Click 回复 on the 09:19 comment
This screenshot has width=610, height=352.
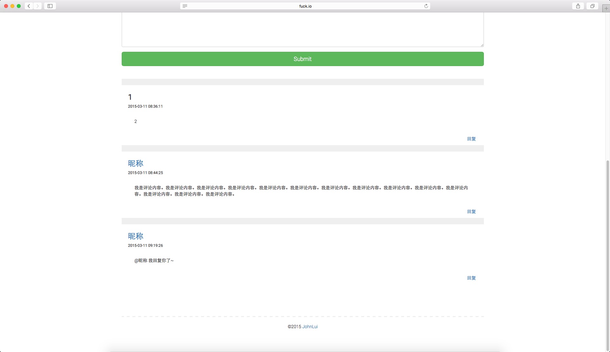click(471, 278)
